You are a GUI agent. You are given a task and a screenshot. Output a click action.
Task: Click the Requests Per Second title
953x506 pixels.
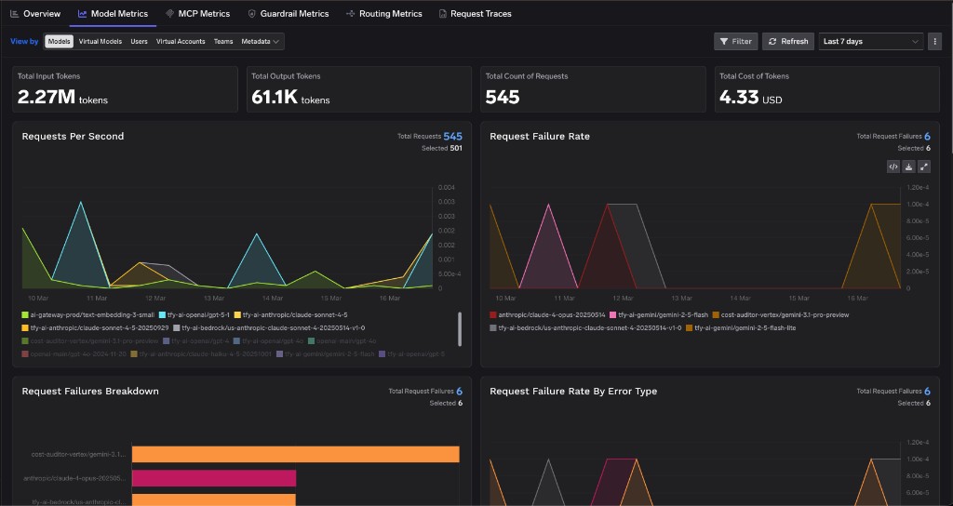tap(73, 136)
